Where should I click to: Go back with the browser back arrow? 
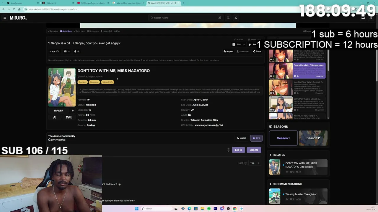pos(3,9)
